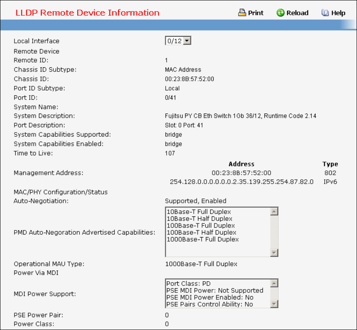Click the Print printer icon
The image size is (357, 330).
[x=242, y=12]
